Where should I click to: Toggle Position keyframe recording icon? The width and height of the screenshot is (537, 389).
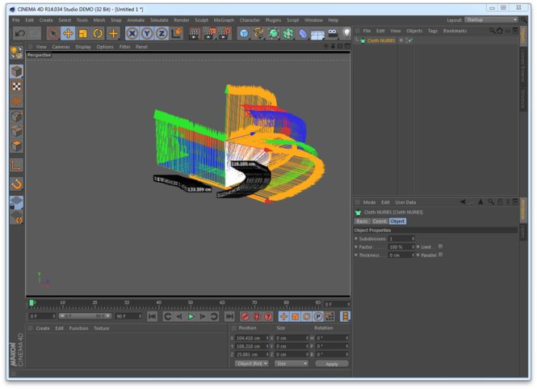(x=283, y=317)
